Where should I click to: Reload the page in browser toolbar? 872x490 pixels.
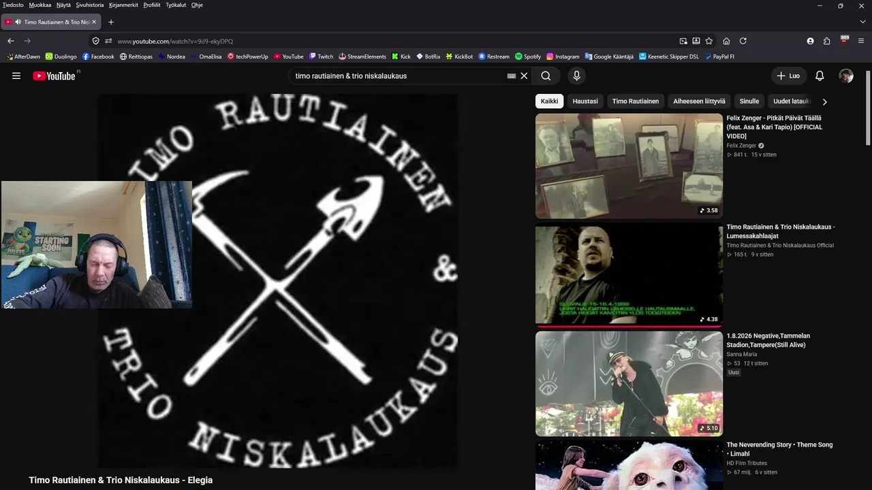tap(743, 41)
